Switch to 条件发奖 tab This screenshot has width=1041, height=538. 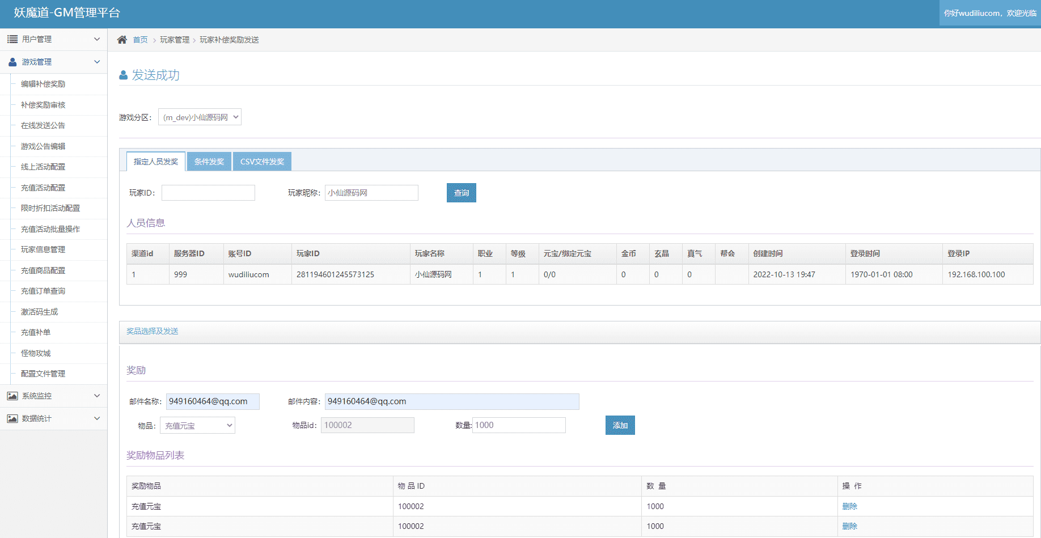209,162
